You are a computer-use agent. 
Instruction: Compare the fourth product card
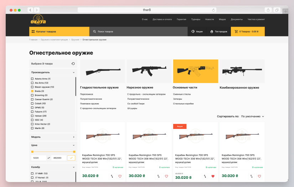pos(252,176)
